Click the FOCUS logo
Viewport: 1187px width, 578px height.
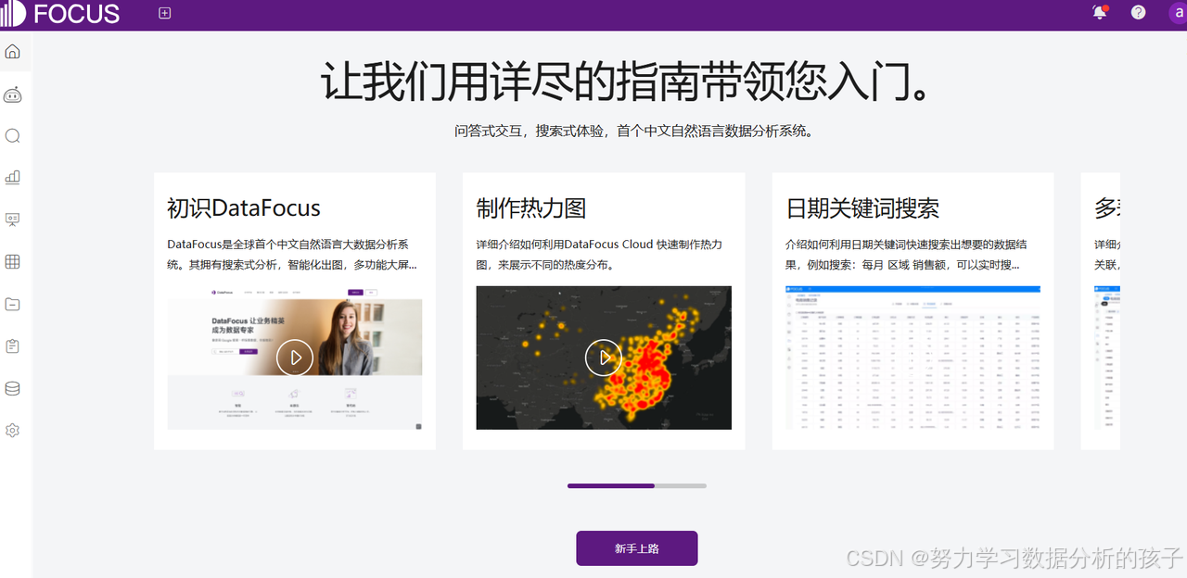coord(60,14)
